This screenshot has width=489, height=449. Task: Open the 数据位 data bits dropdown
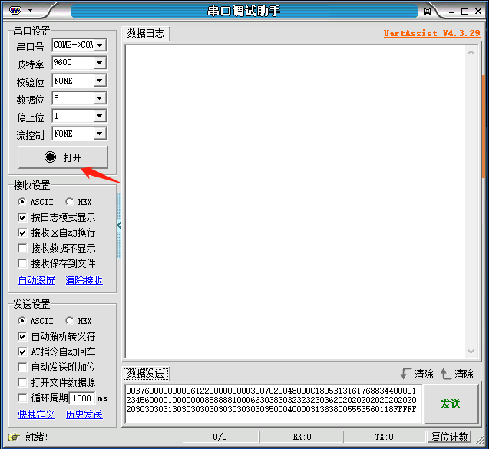click(x=100, y=98)
